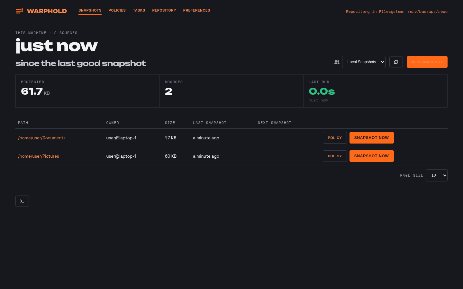Image resolution: width=463 pixels, height=289 pixels.
Task: Sort by the Next Snapshot column header
Action: [x=275, y=123]
